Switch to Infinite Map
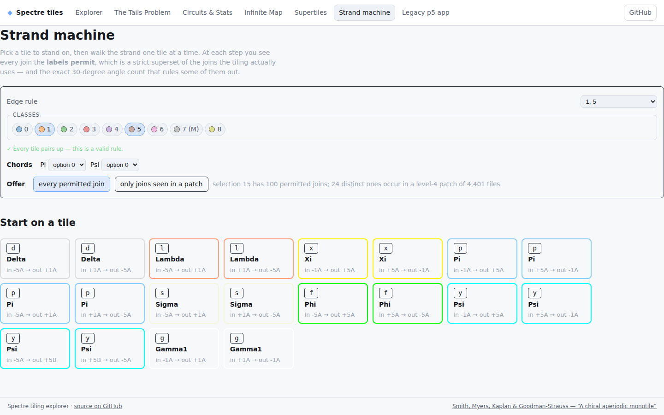The height and width of the screenshot is (415, 664). pos(263,12)
